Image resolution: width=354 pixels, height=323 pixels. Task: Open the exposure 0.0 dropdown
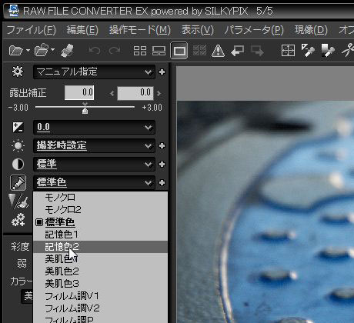(94, 128)
